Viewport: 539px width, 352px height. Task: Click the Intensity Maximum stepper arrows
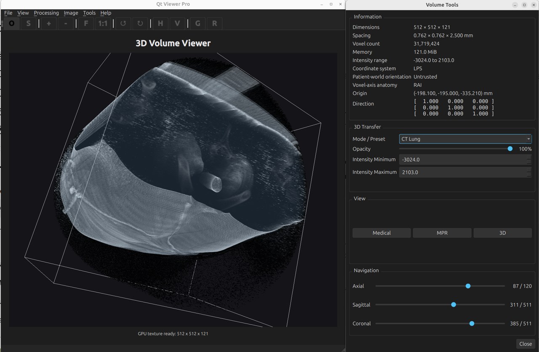tap(529, 172)
